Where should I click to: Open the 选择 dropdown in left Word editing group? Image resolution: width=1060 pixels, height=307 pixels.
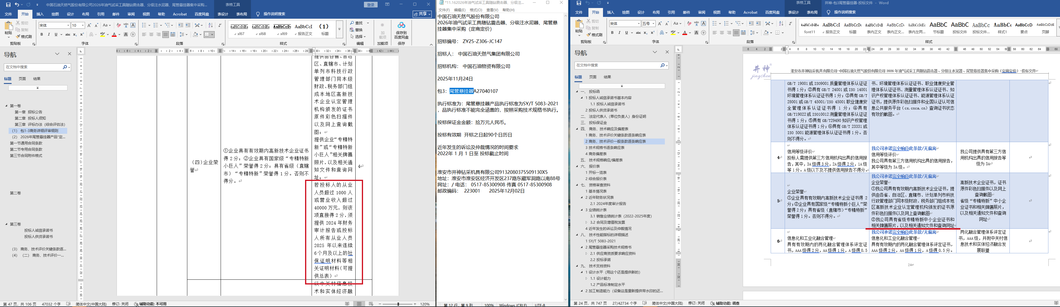point(358,36)
